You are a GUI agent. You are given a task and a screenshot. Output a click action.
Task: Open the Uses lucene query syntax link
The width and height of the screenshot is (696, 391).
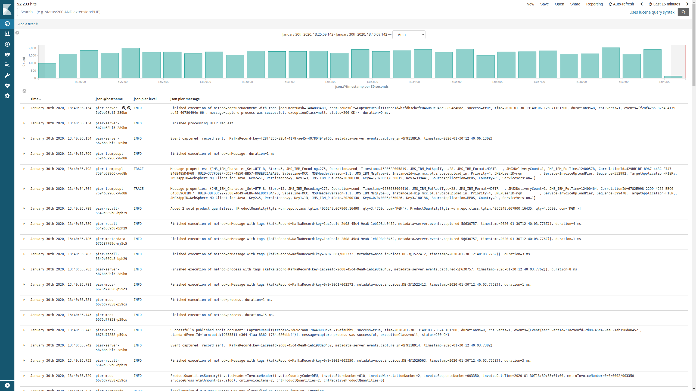point(652,12)
